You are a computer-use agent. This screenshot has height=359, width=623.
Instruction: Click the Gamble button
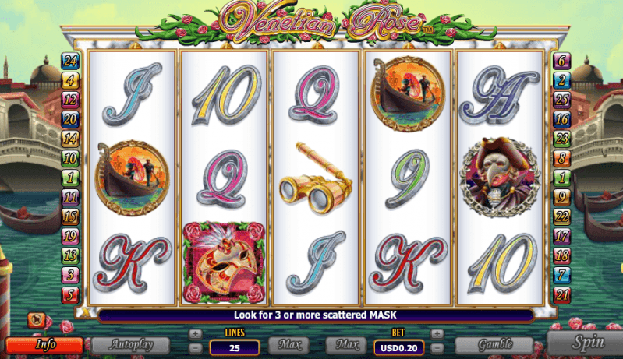(x=494, y=345)
